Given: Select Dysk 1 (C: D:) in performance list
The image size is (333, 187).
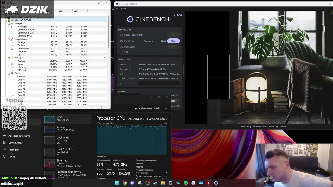Looking at the screenshot, I should coord(67,152).
